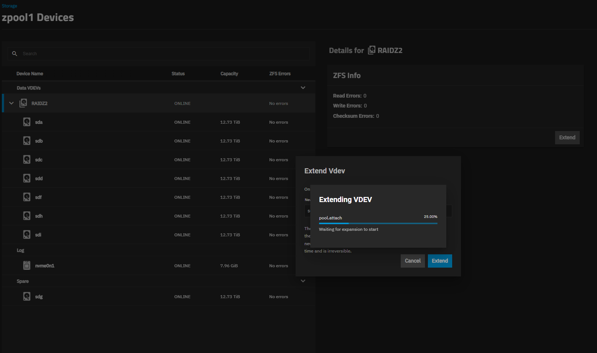Select the sdc device row name
Image resolution: width=597 pixels, height=353 pixels.
click(x=39, y=160)
